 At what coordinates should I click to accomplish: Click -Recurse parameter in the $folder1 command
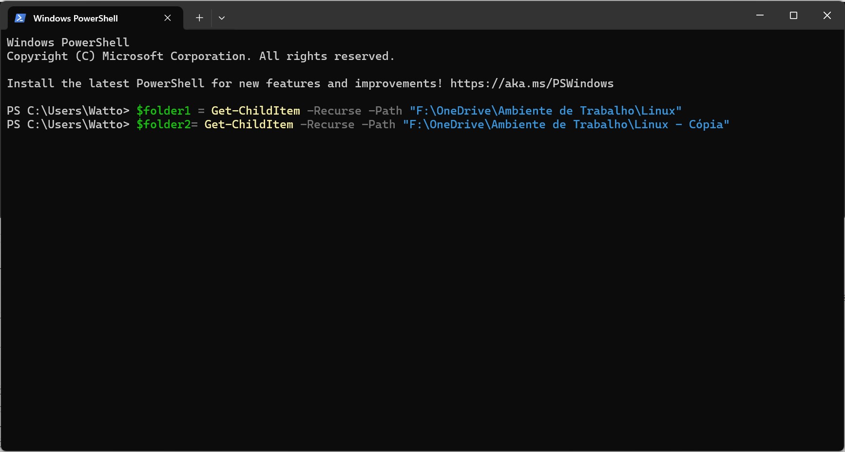click(x=334, y=111)
